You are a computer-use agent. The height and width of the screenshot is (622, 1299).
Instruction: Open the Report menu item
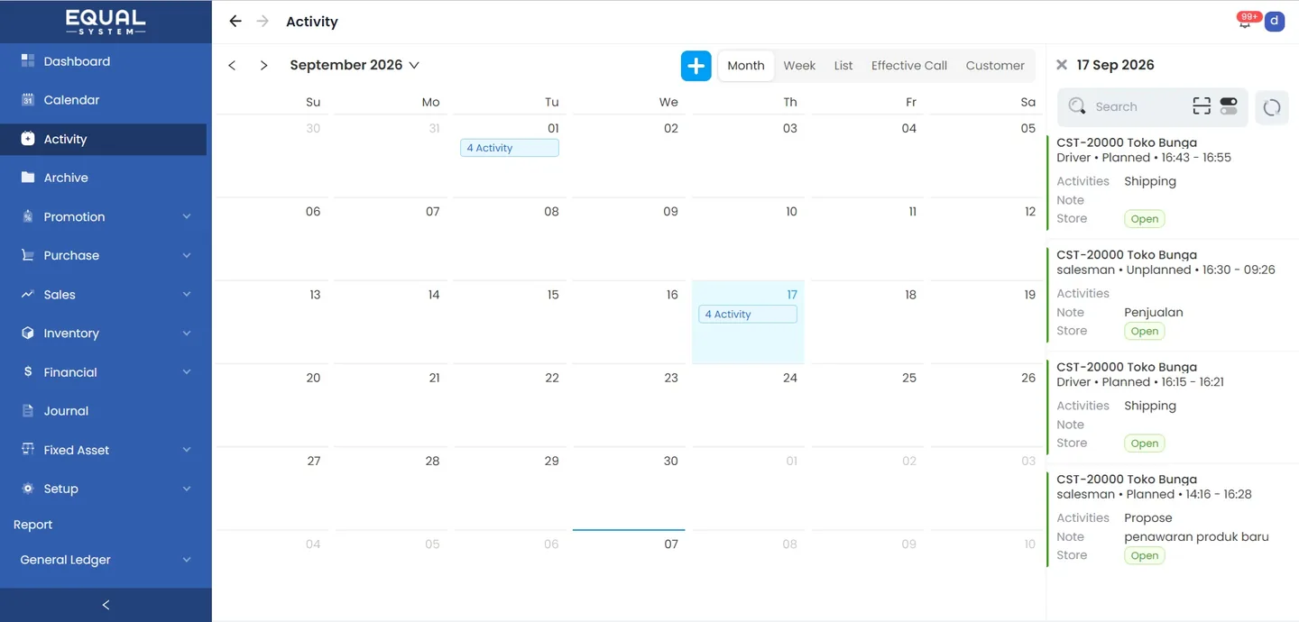point(33,525)
